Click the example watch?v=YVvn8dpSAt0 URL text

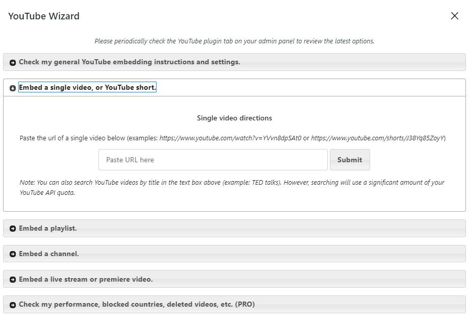(230, 138)
